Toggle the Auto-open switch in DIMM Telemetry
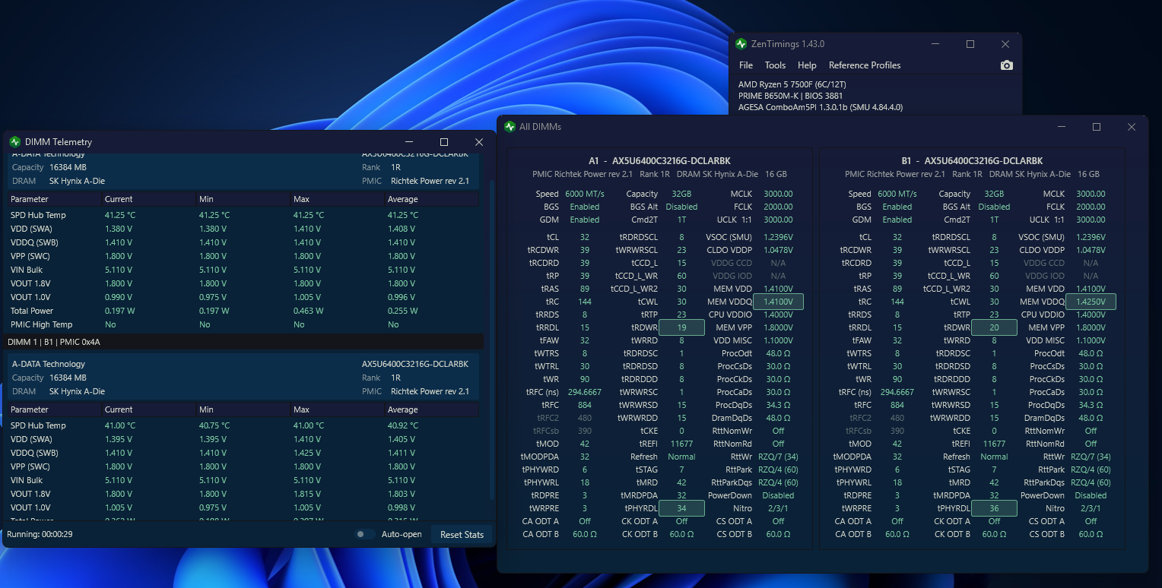The width and height of the screenshot is (1162, 588). tap(365, 534)
